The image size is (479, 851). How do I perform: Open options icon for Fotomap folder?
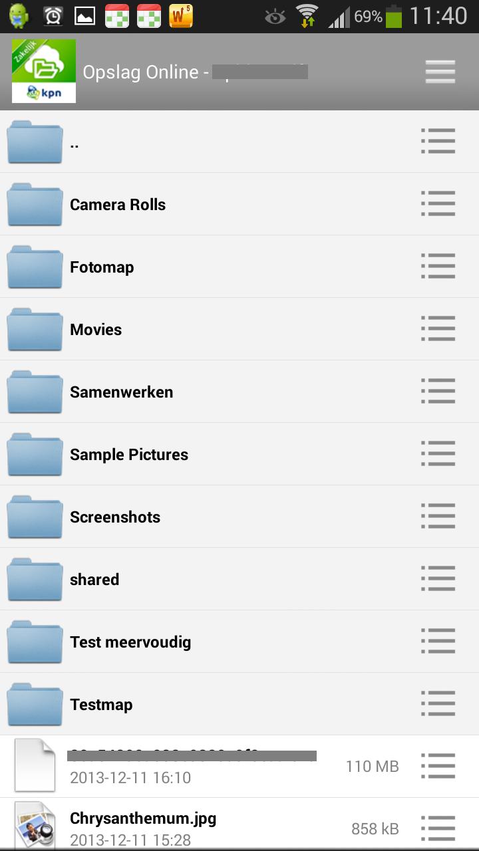click(x=438, y=267)
